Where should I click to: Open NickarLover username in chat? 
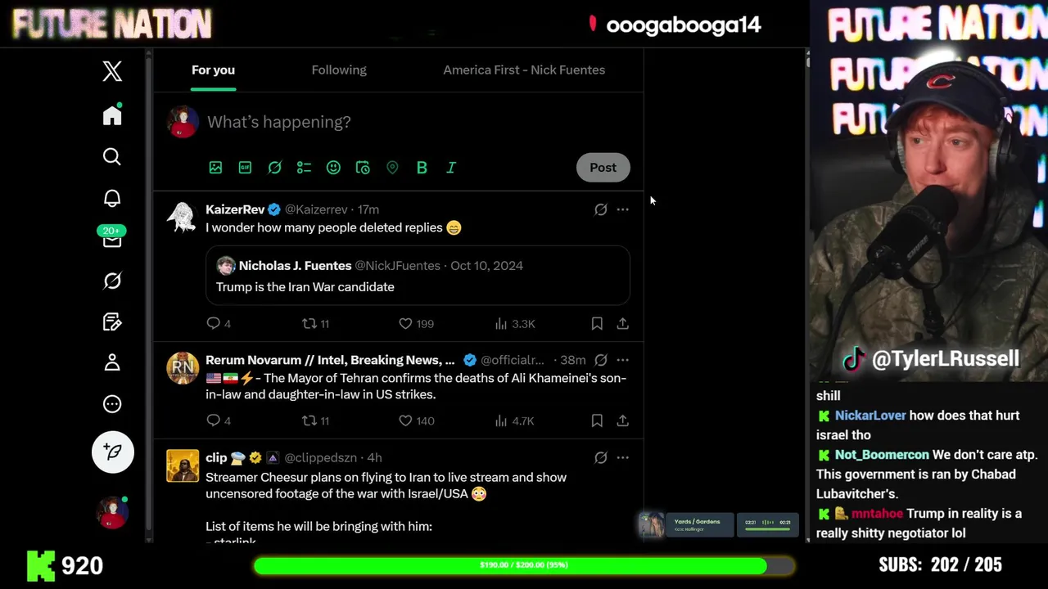(x=870, y=416)
